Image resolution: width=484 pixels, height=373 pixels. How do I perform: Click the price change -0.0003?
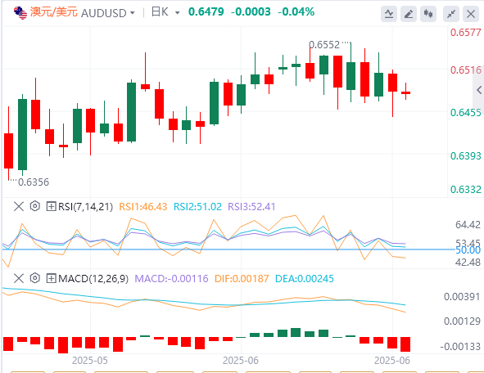251,11
